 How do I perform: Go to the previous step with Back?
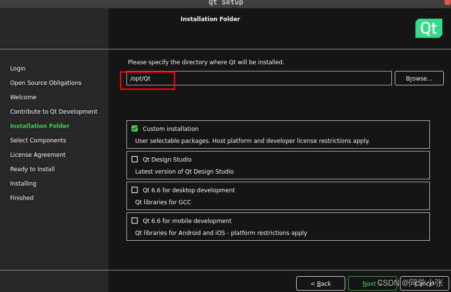coord(321,284)
